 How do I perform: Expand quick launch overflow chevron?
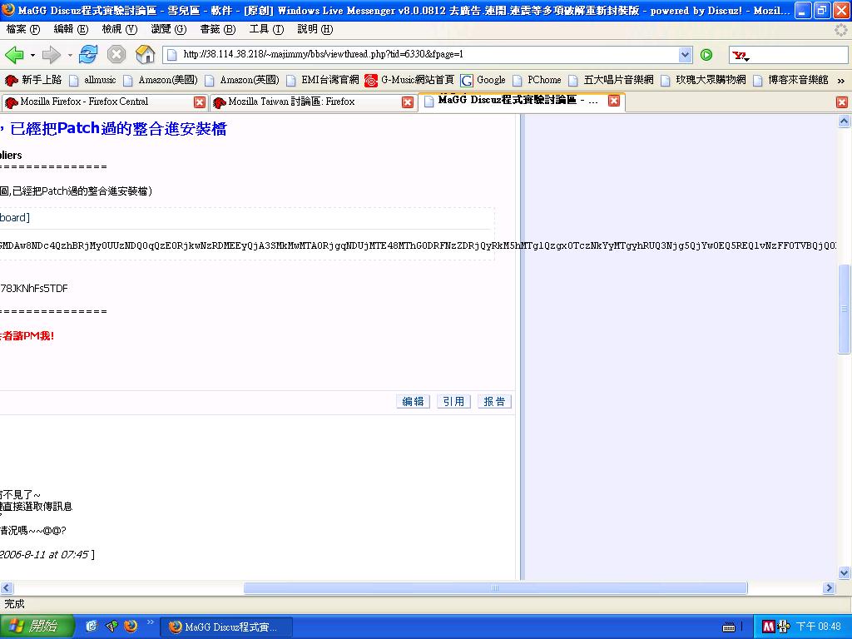151,622
